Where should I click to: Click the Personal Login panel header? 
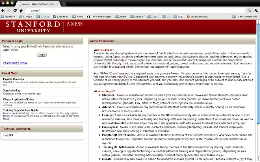pos(41,41)
